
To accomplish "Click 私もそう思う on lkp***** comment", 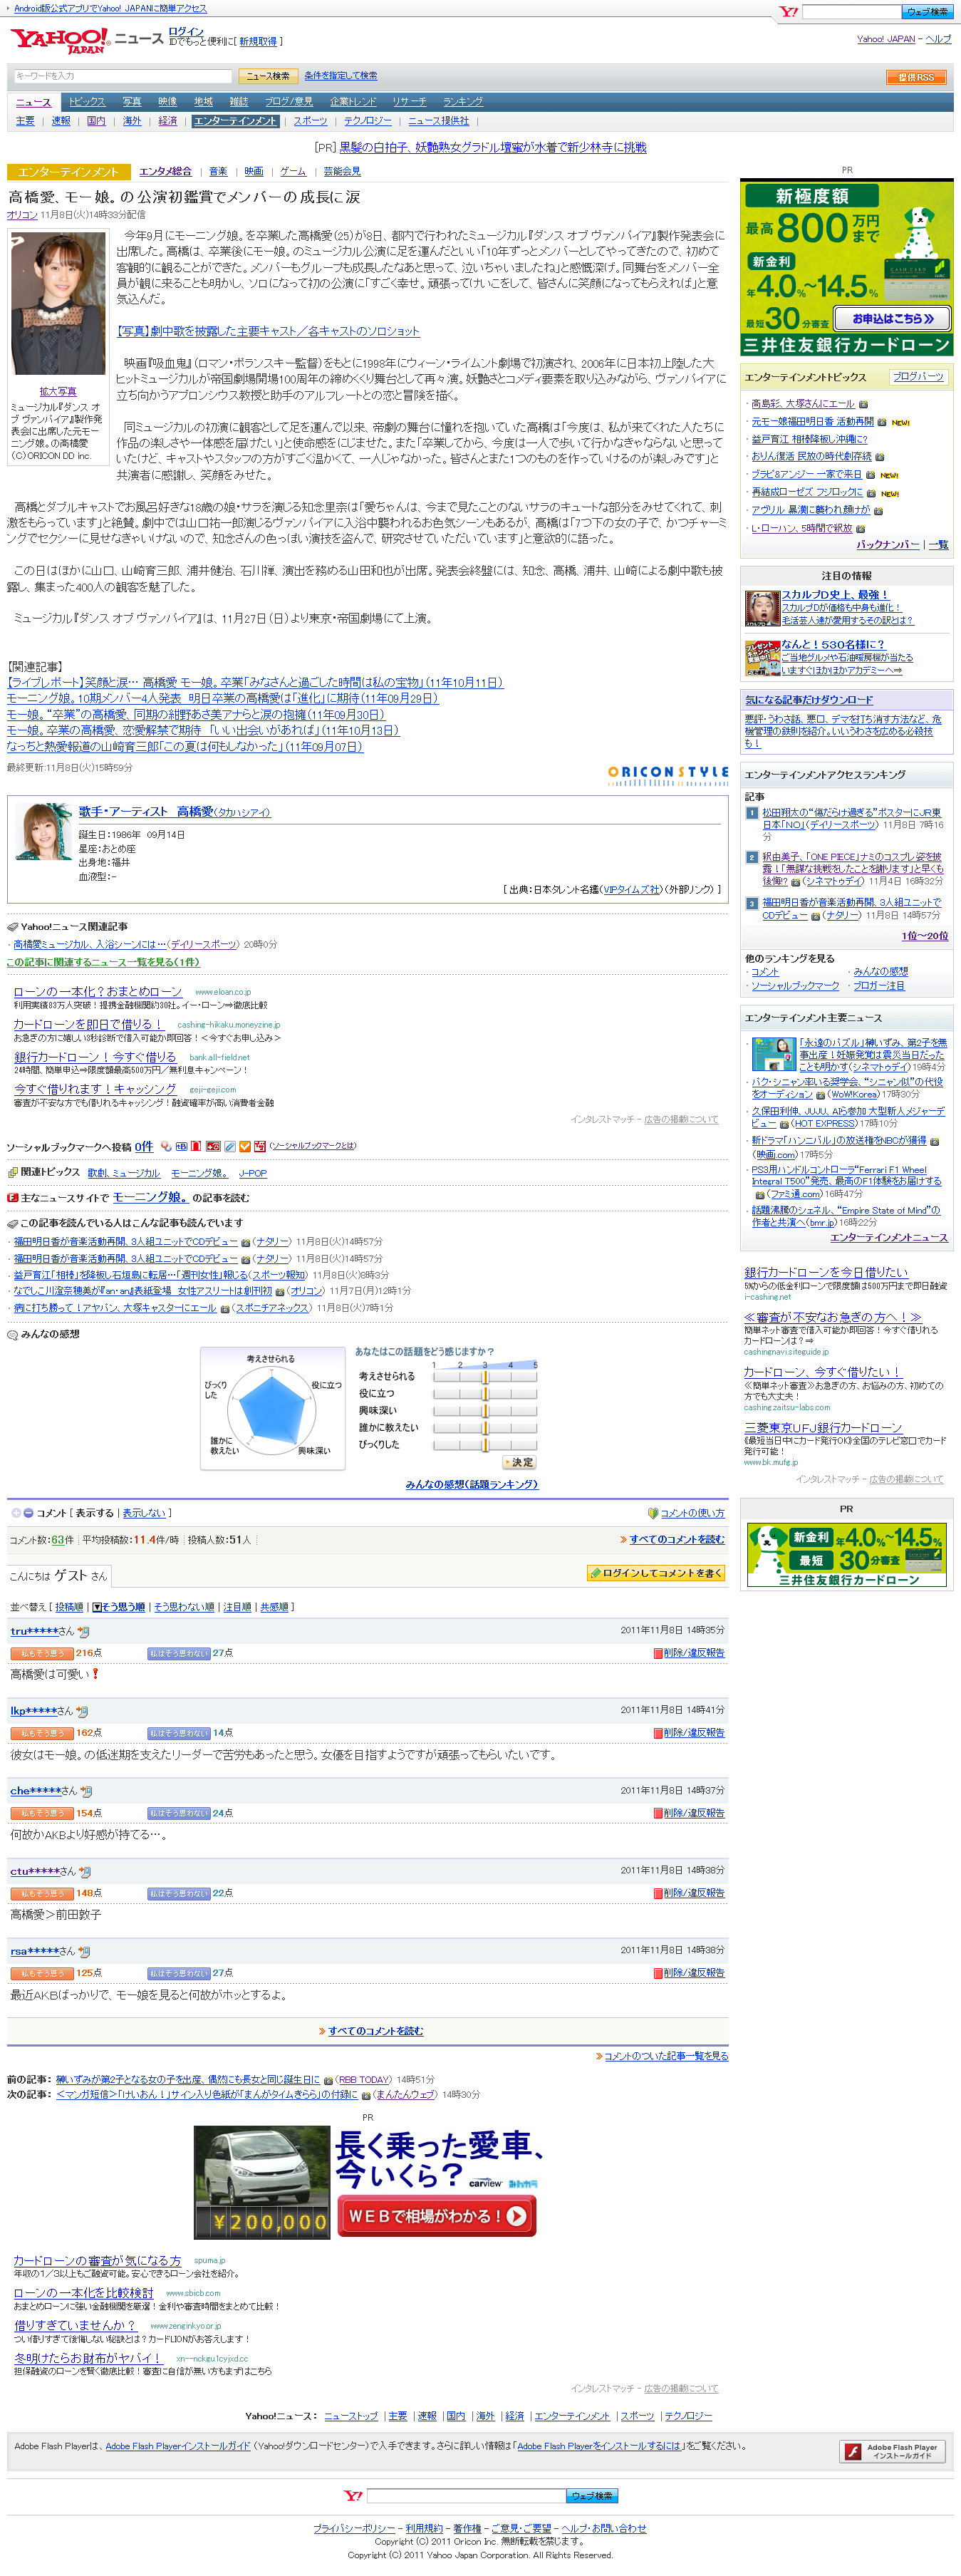I will (x=42, y=1733).
